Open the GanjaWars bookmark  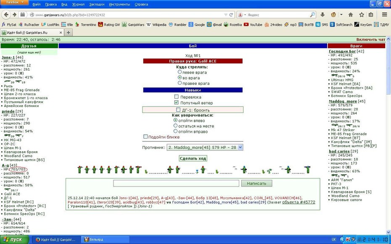coord(133,25)
